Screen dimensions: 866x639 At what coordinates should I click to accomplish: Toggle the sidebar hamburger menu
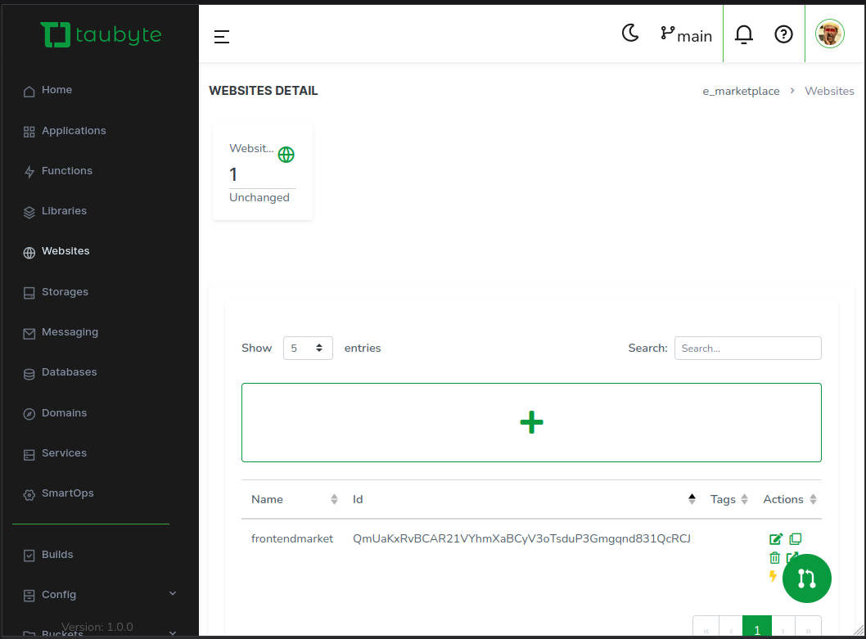(x=222, y=37)
